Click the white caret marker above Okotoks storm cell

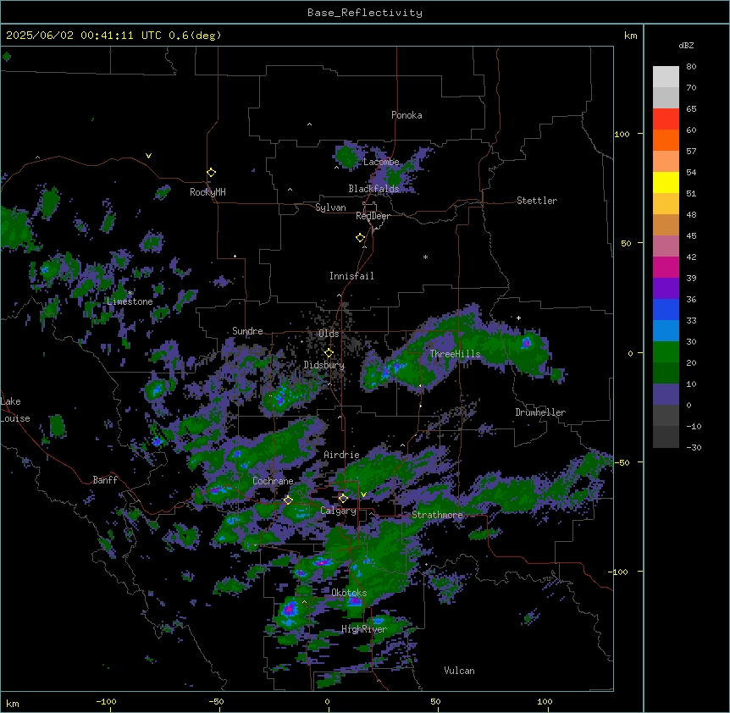pos(305,602)
